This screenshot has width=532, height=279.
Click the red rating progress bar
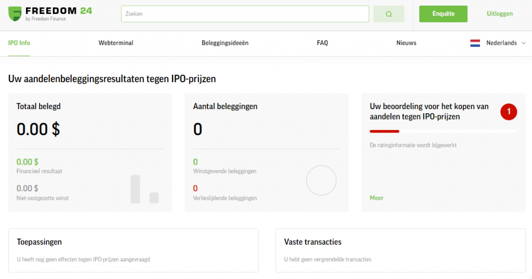pyautogui.click(x=385, y=131)
